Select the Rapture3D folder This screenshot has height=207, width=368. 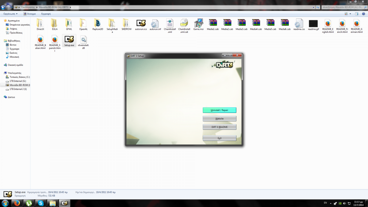point(98,25)
